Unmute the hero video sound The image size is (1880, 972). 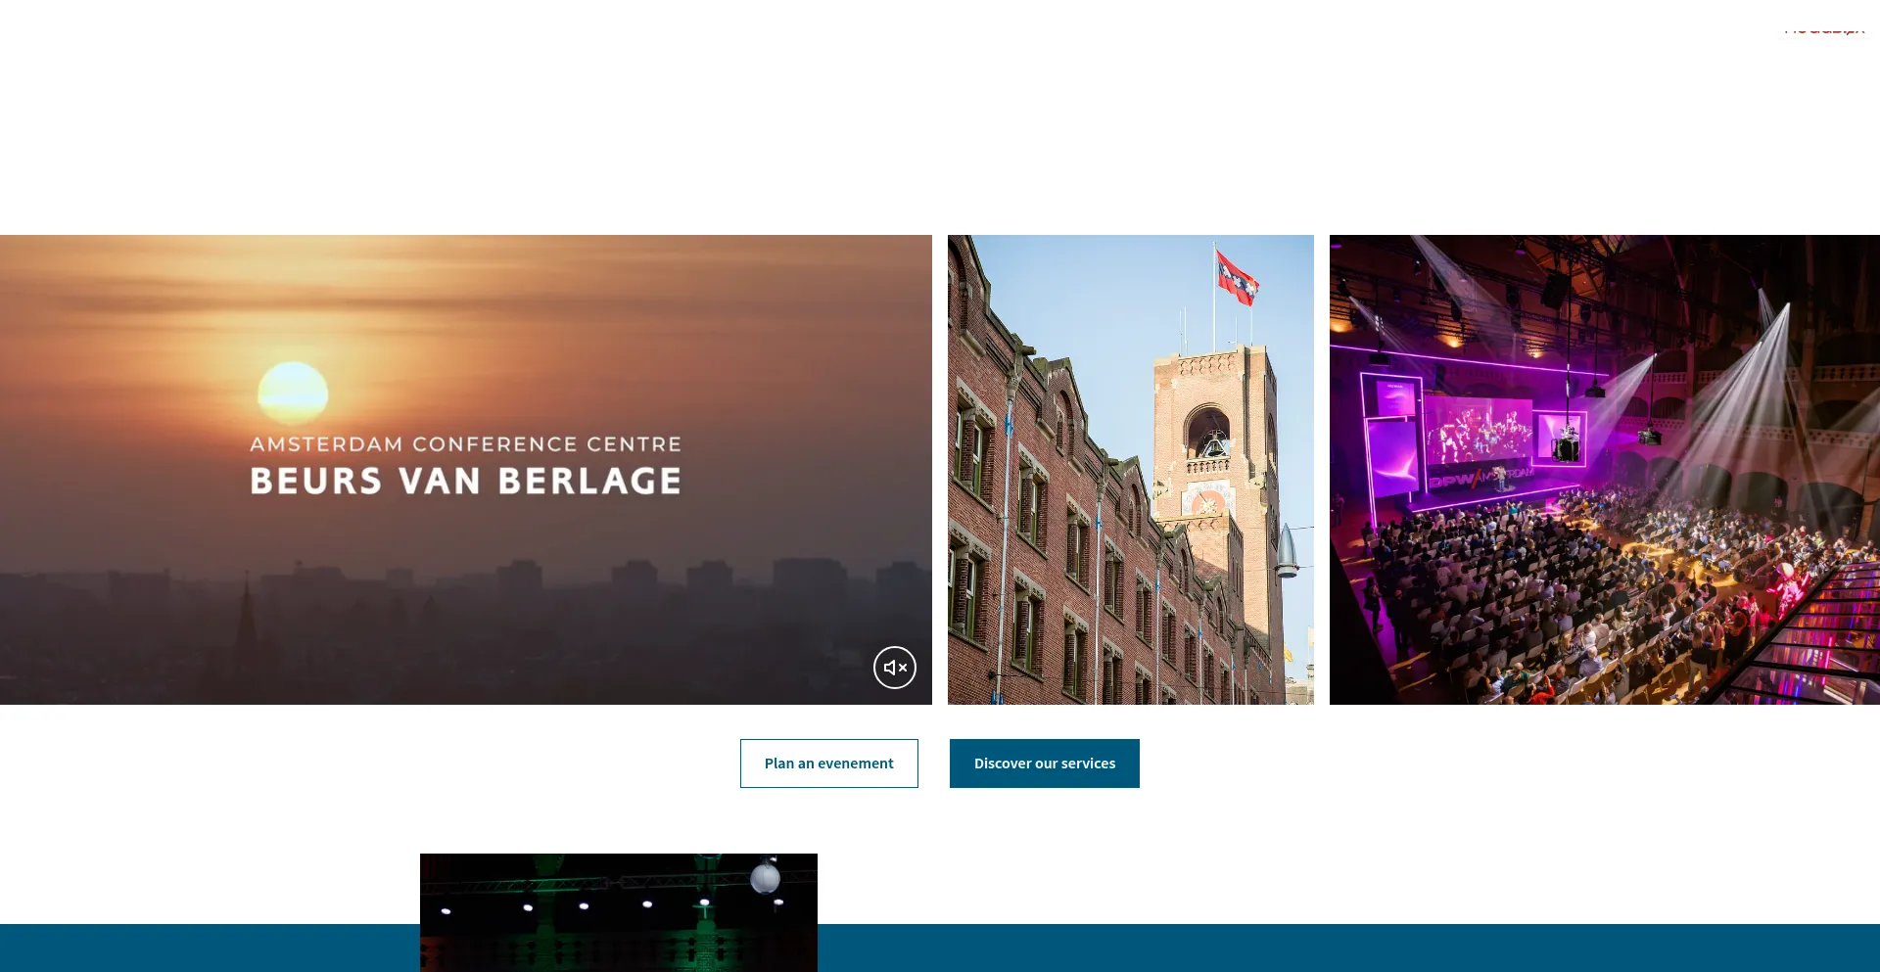(894, 668)
